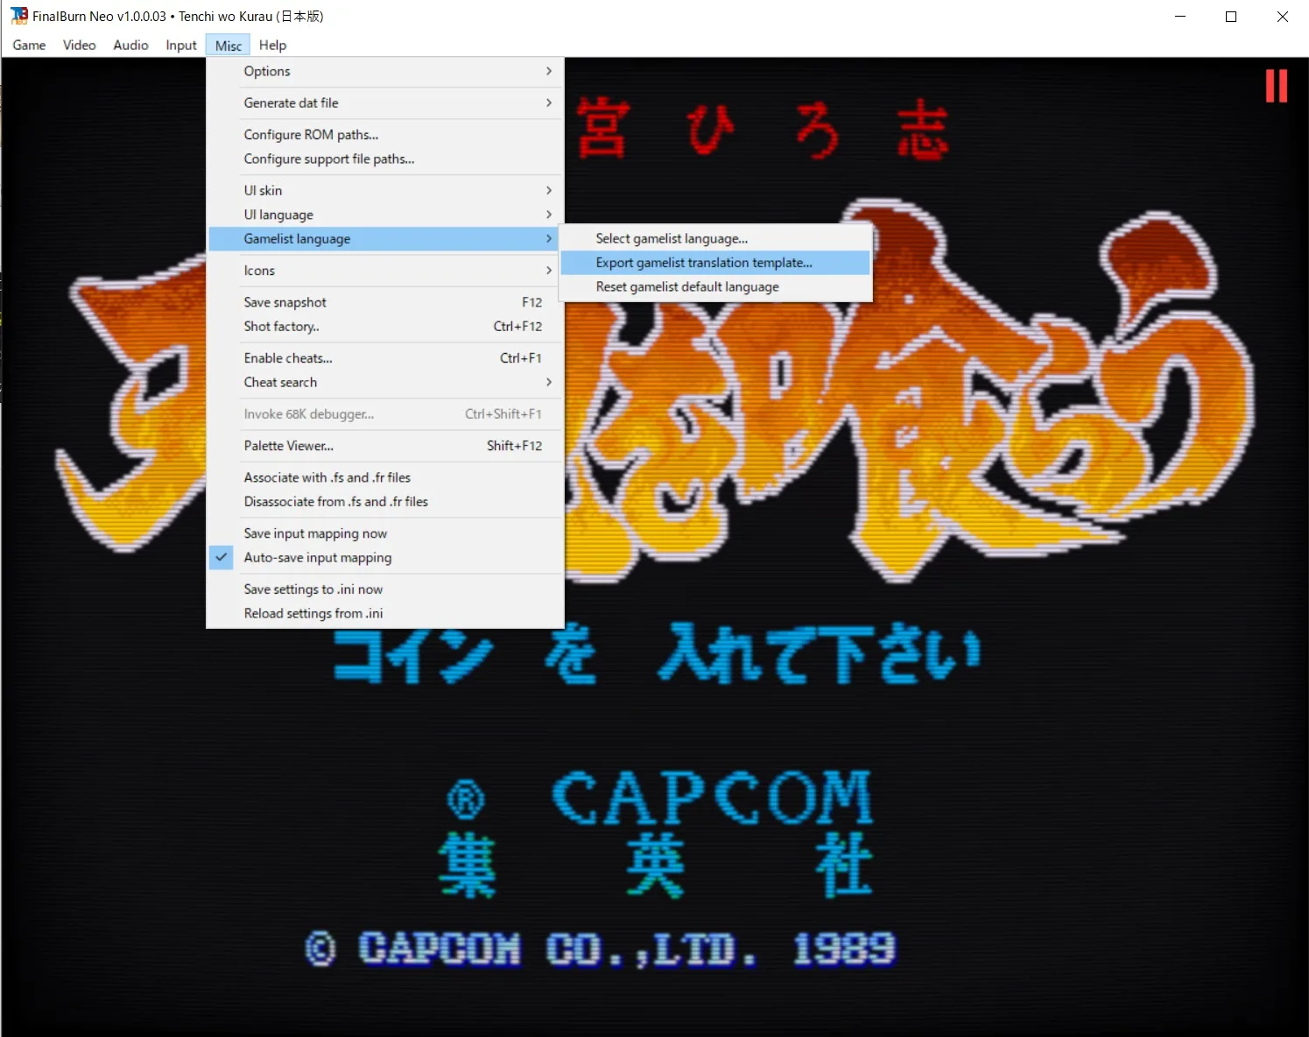The width and height of the screenshot is (1309, 1037).
Task: Select Save snapshot menu item
Action: tap(285, 302)
